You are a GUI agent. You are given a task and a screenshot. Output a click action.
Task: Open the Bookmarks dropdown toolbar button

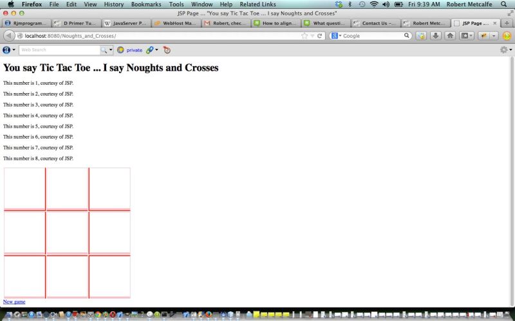[x=467, y=36]
